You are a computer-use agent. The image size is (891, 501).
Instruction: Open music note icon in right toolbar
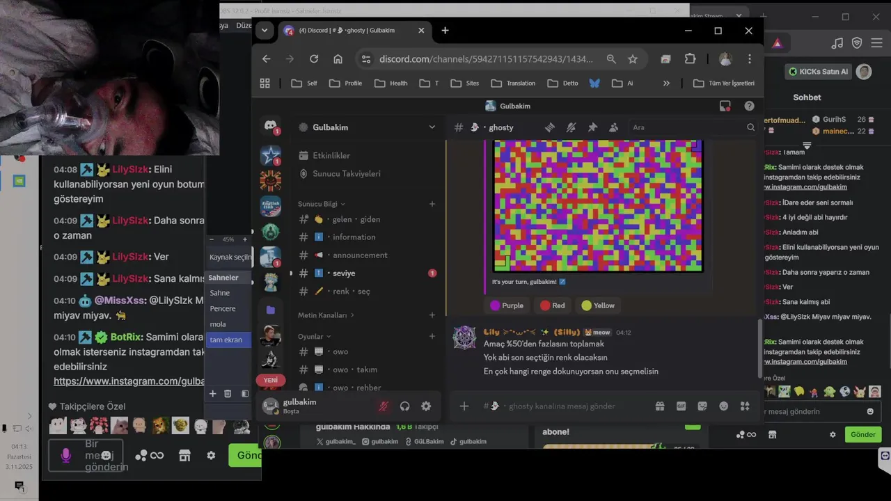(x=837, y=43)
